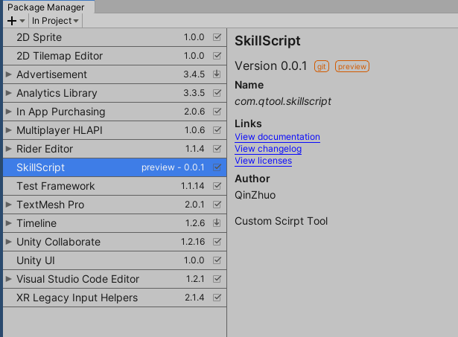This screenshot has height=337, width=458.
Task: Click the installed check icon for TextMesh Pro
Action: tap(217, 205)
